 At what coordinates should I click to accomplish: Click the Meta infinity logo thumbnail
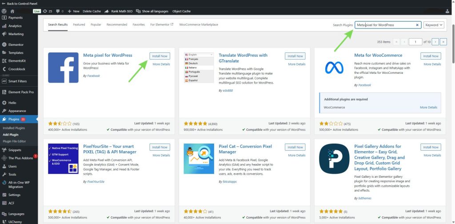[x=334, y=68]
